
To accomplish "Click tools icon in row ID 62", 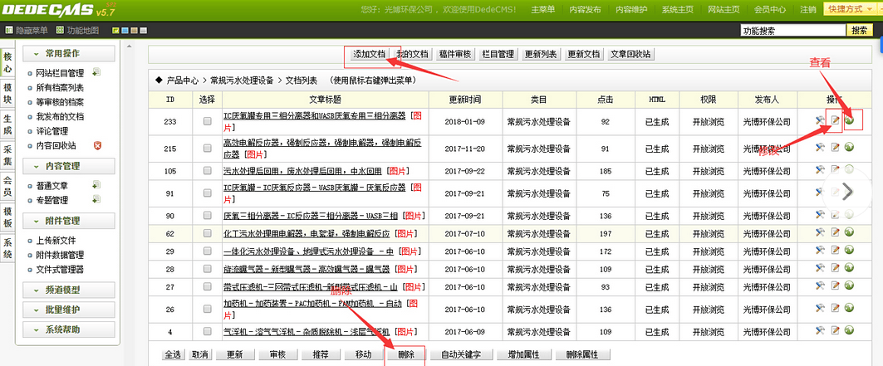I will 820,232.
